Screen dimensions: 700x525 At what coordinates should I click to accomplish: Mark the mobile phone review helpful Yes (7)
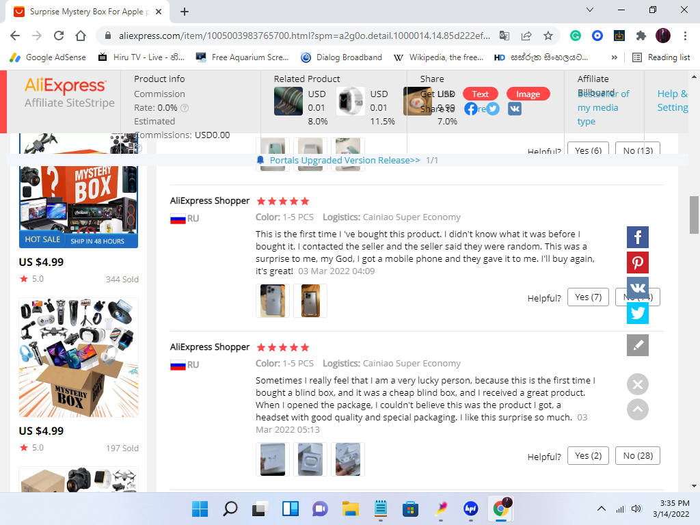(x=588, y=297)
